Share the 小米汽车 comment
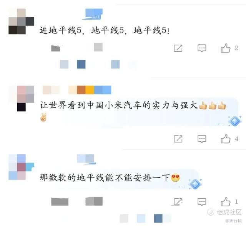Screen dimensions: 246x226 tap(178, 139)
